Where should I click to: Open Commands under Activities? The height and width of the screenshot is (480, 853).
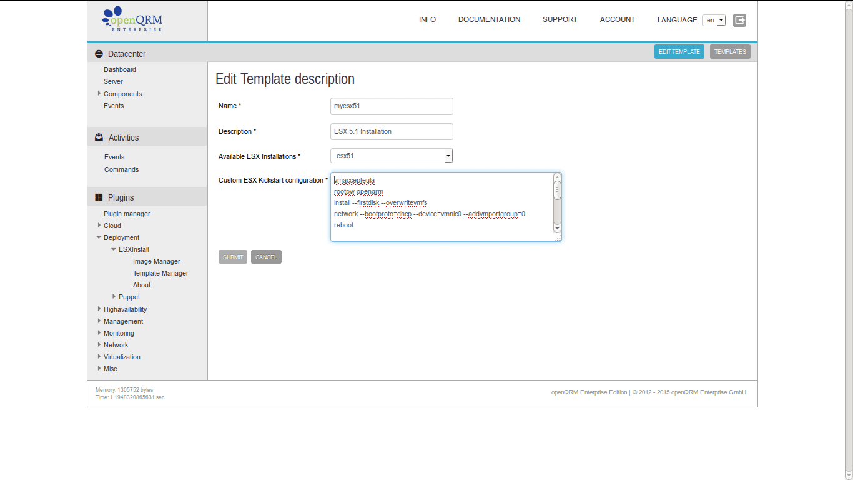(121, 169)
